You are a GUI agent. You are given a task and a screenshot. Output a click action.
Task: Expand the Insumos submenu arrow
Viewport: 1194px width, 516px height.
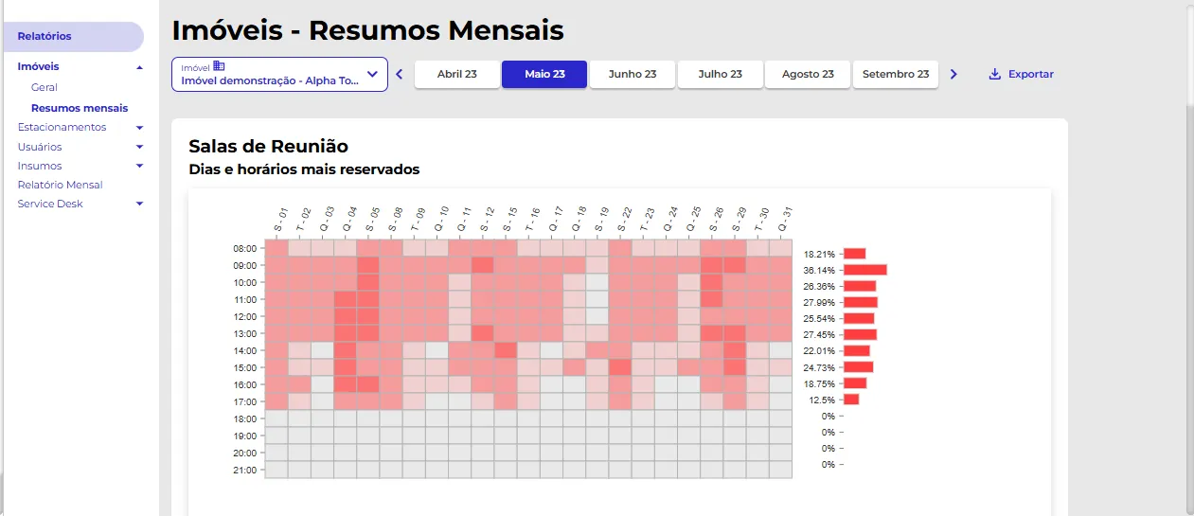click(139, 166)
